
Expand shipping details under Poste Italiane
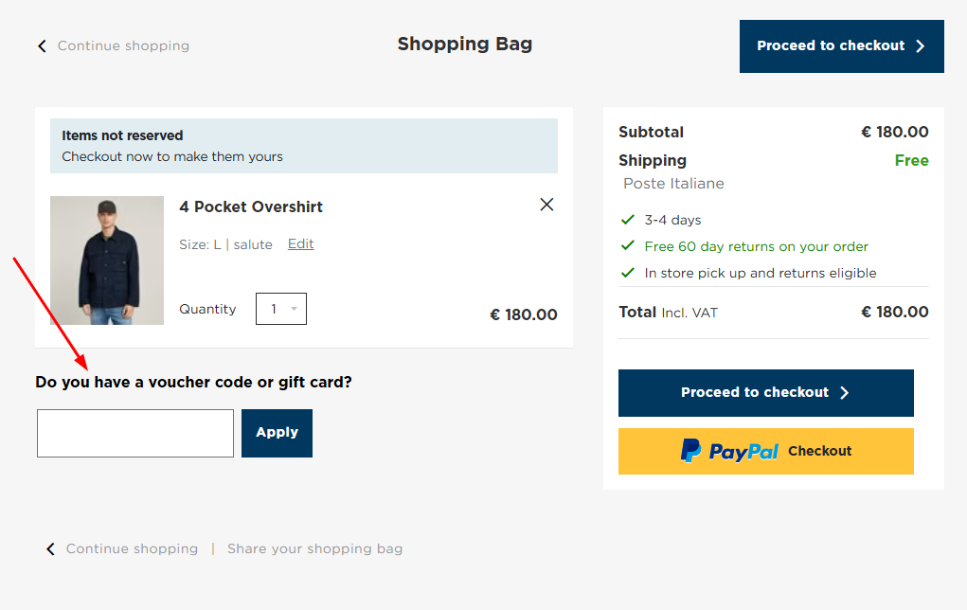(x=673, y=183)
